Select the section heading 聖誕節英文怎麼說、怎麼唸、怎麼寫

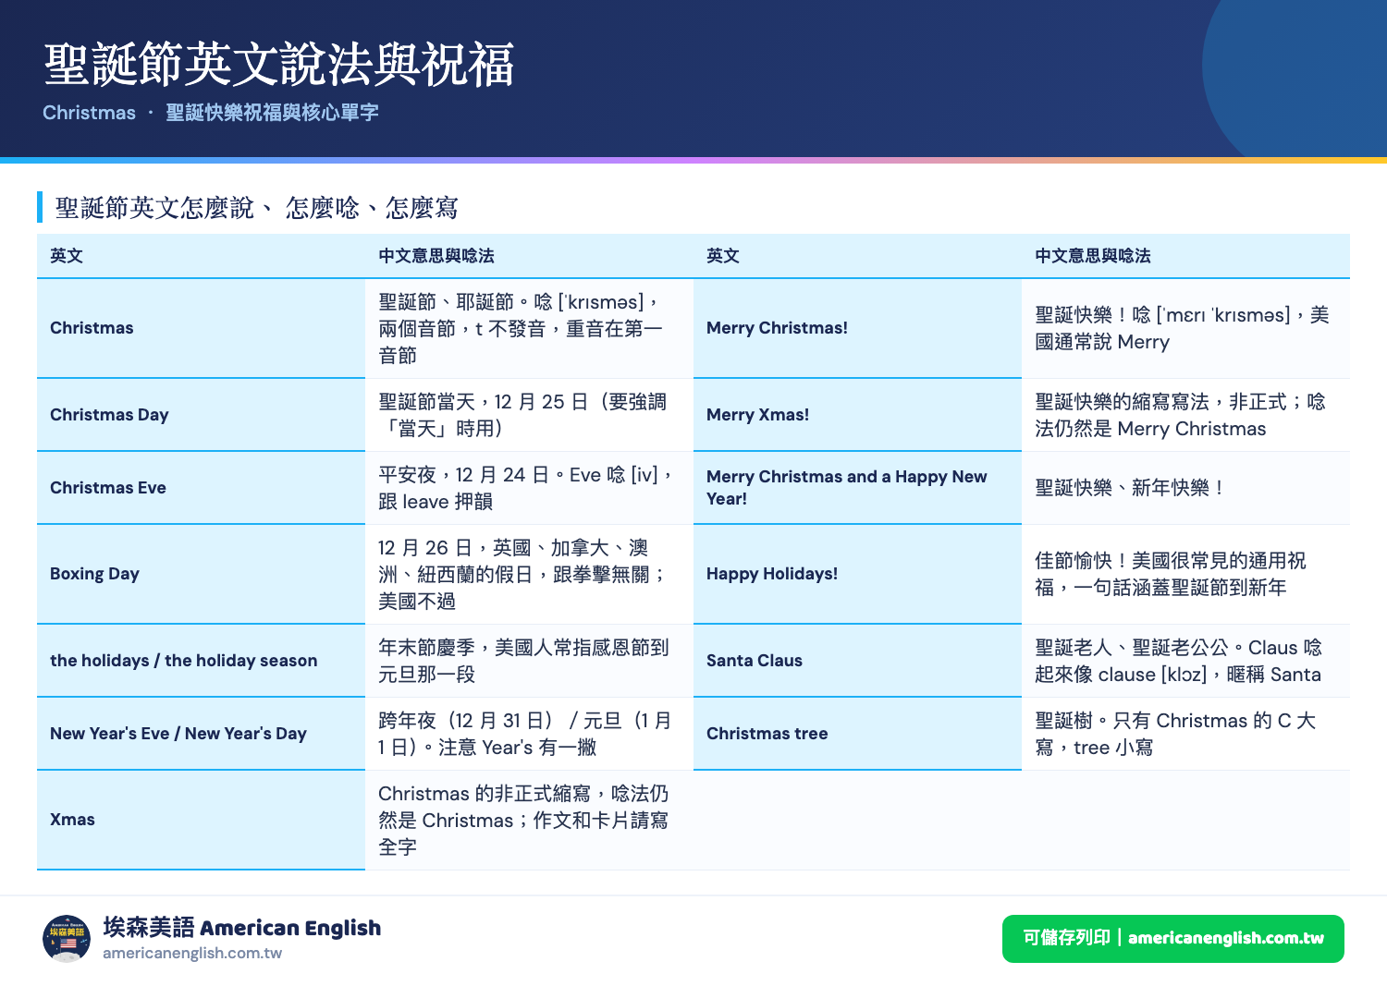[x=257, y=208]
